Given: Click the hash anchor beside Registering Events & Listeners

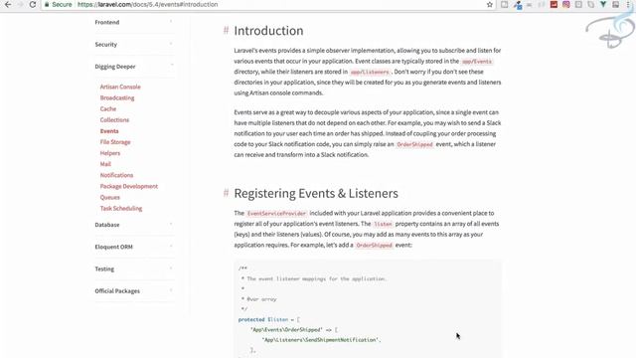Looking at the screenshot, I should pyautogui.click(x=226, y=193).
